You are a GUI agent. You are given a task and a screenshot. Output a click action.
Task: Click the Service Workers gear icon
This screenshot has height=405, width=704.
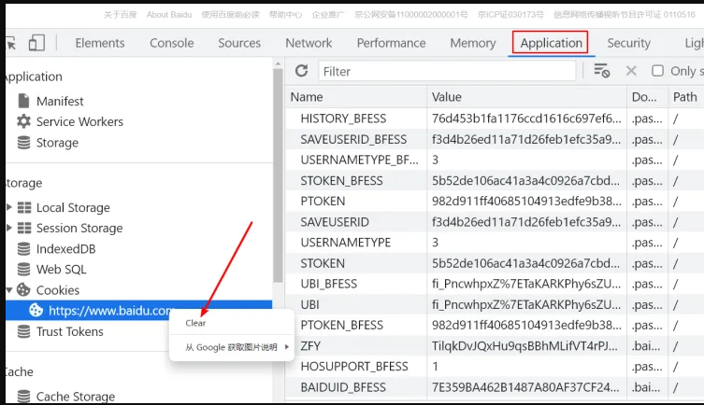[23, 121]
